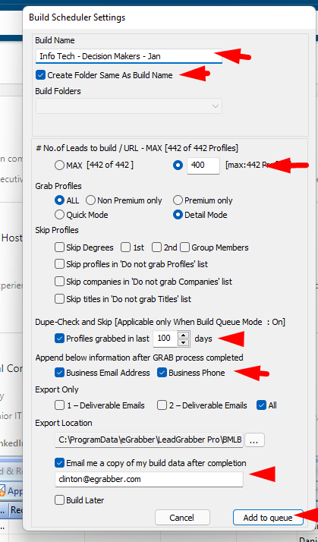Select Non Premium only radio button
Screen dimensions: 318x542
pyautogui.click(x=90, y=200)
